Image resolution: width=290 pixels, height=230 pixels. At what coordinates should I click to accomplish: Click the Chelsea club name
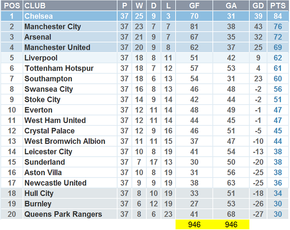(39, 16)
